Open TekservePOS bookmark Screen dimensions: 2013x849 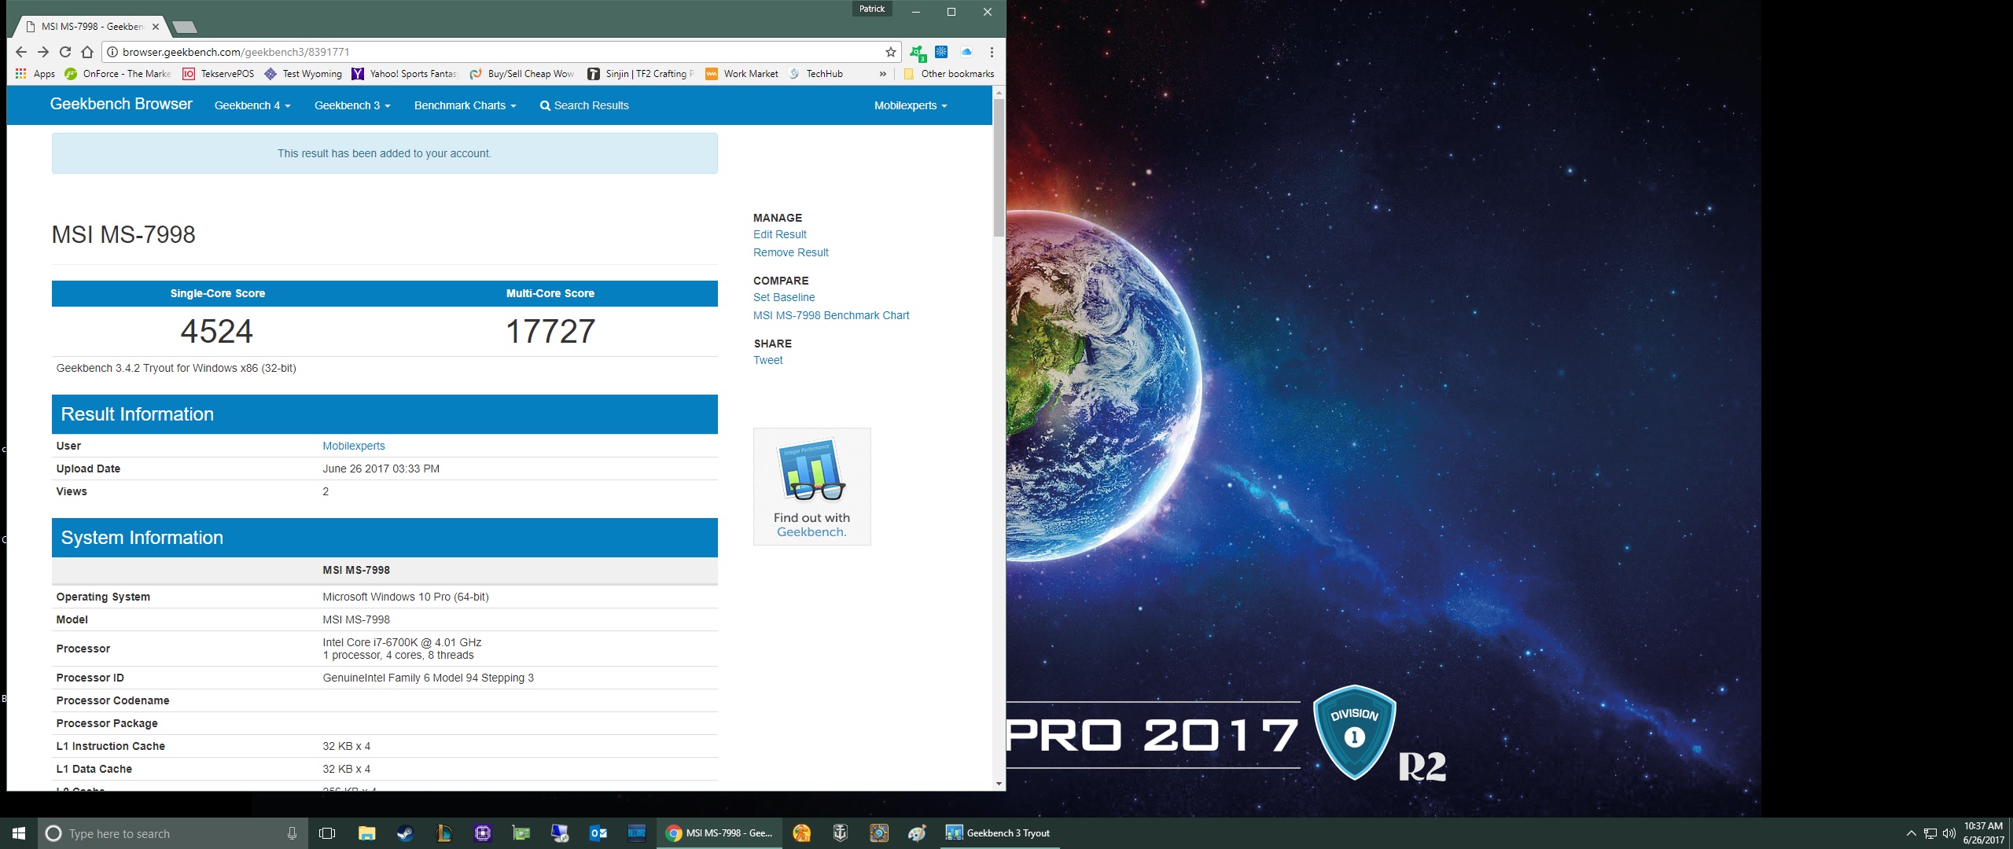tap(219, 74)
